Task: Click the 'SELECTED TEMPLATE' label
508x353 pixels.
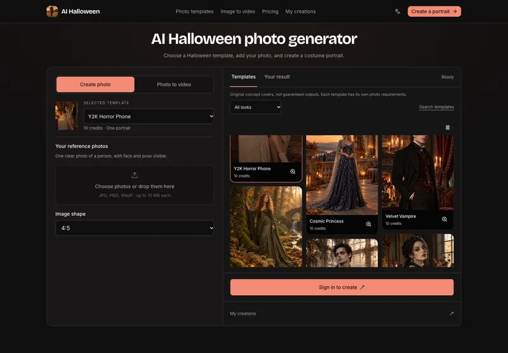Action: [x=106, y=103]
